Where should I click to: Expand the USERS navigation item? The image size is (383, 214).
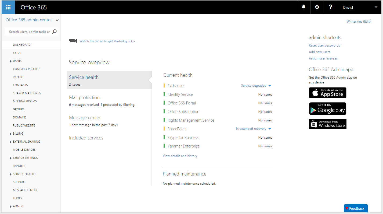11,61
